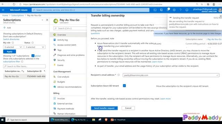Close the Subscriptions panel
The width and height of the screenshot is (222, 124).
click(47, 20)
